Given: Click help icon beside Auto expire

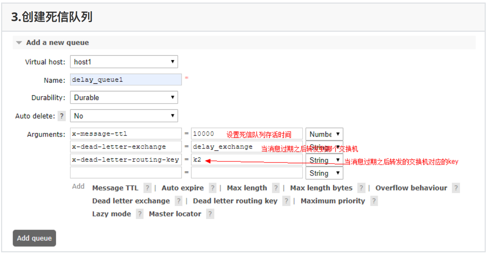Looking at the screenshot, I should pyautogui.click(x=213, y=188).
